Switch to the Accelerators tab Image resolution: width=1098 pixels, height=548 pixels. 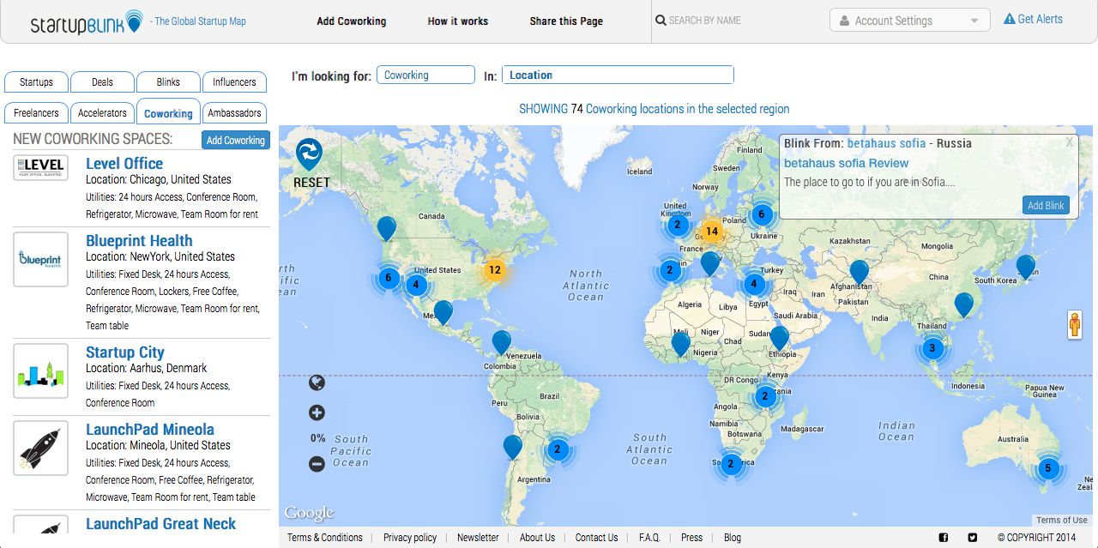(102, 113)
